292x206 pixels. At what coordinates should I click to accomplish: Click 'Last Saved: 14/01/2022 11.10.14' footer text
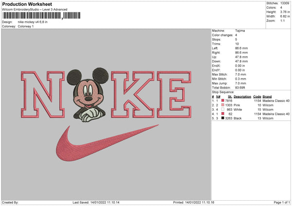click(x=96, y=202)
